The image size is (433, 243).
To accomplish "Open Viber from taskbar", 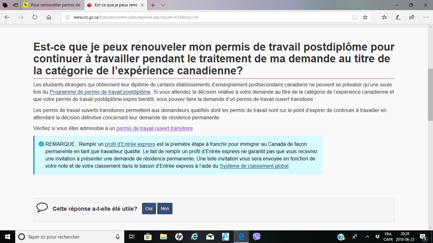I will 256,237.
